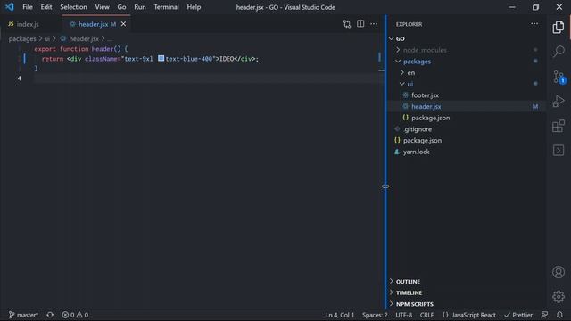Click the packages breadcrumb

22,38
